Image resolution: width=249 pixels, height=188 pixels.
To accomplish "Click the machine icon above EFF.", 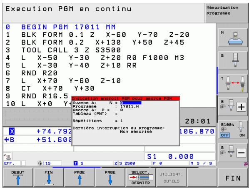I will (7, 157).
